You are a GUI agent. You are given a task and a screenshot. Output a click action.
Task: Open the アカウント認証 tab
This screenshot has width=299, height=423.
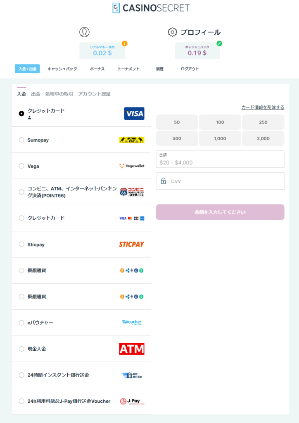click(x=94, y=94)
